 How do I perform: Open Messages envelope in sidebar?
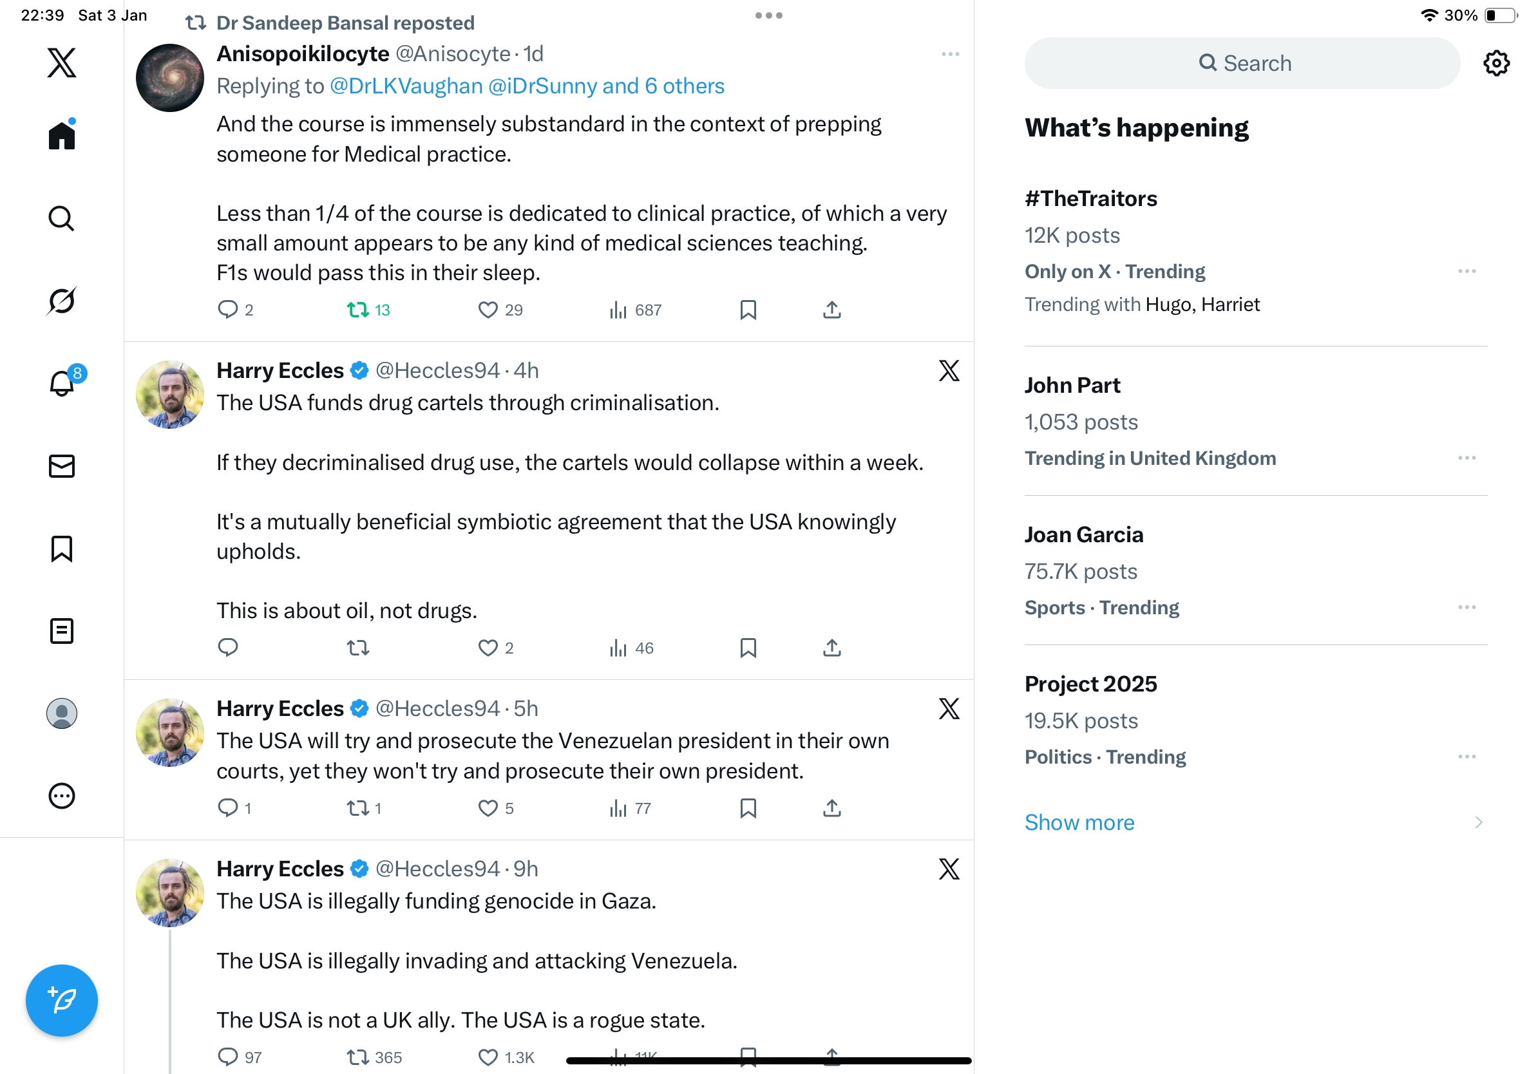(62, 466)
